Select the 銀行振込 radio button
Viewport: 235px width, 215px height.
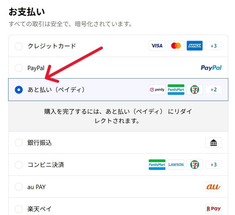[19, 143]
